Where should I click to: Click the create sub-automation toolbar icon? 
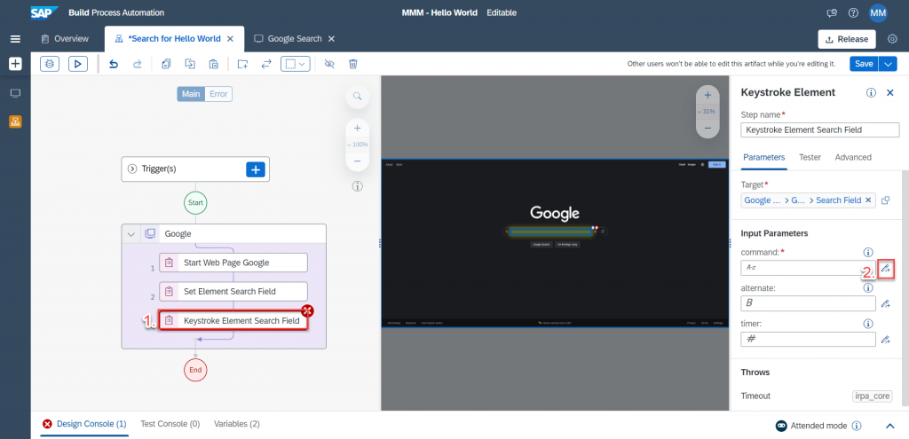coord(242,64)
